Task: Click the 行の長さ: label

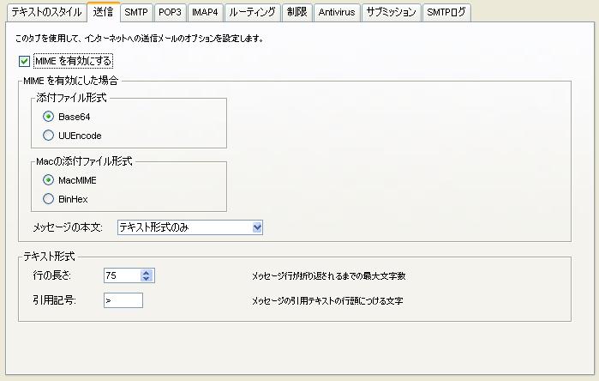Action: point(52,275)
